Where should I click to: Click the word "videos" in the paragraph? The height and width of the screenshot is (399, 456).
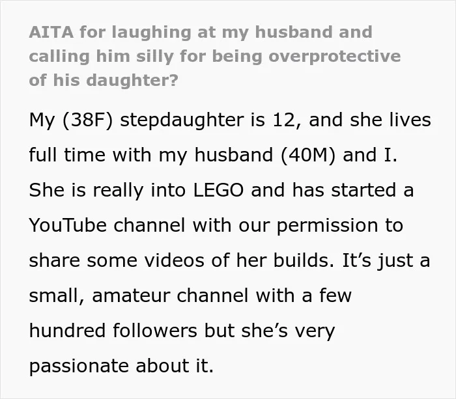(x=175, y=260)
